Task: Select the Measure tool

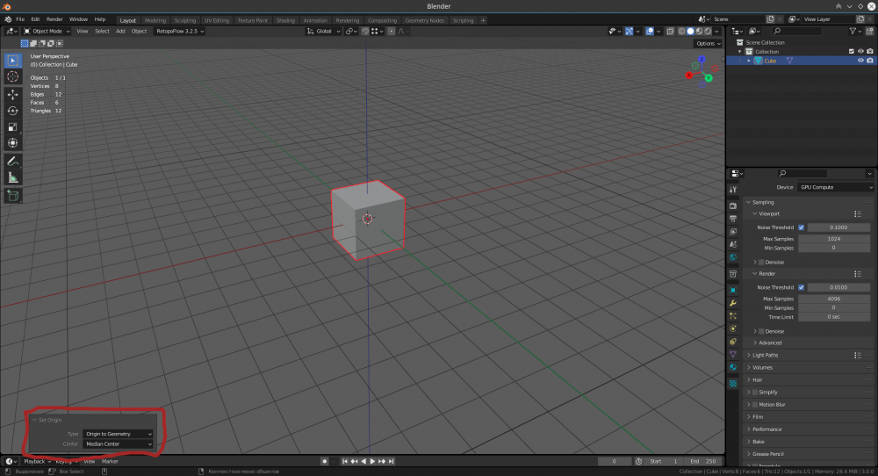Action: point(13,177)
